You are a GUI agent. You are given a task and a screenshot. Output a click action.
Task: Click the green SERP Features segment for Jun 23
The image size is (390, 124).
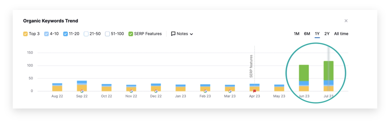tap(304, 73)
